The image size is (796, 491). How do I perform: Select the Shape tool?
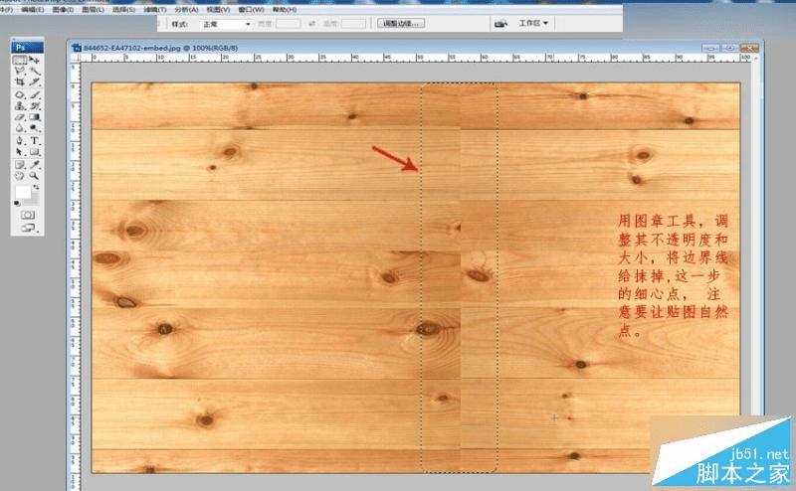(x=35, y=152)
